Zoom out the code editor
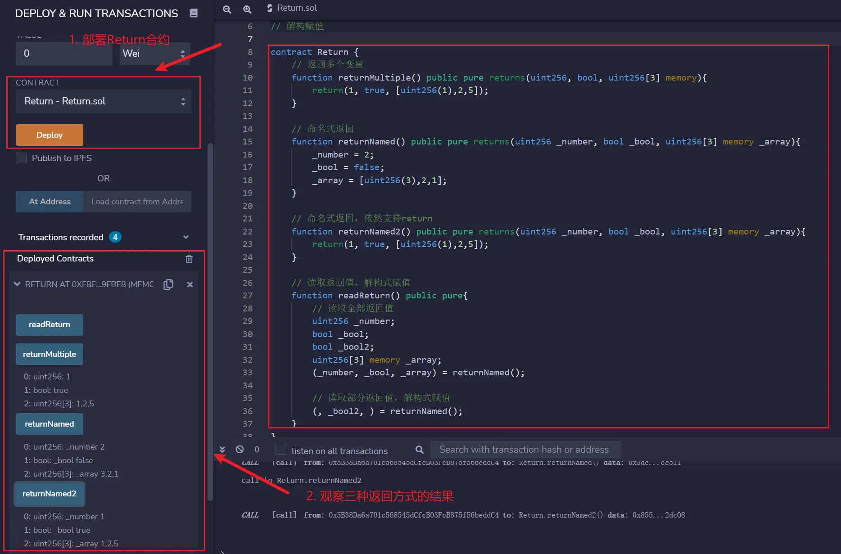 coord(227,9)
